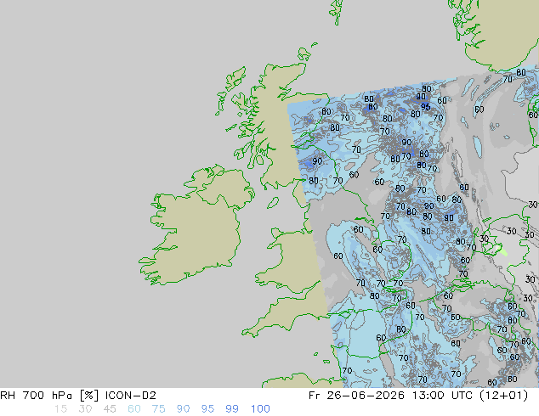Image resolution: width=539 pixels, height=416 pixels.
Task: Click the '(12+01)' forecast run label
Action: click(503, 396)
